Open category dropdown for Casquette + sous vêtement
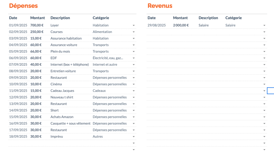This screenshot has width=274, height=151. pyautogui.click(x=134, y=124)
